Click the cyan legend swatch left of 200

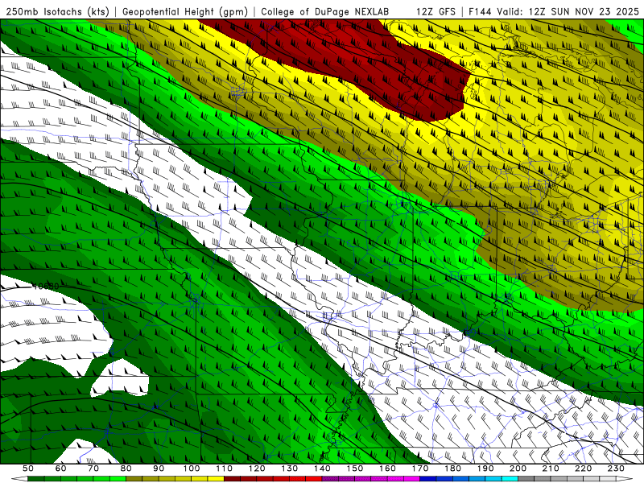(x=510, y=479)
